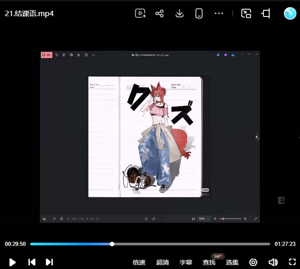The image size is (300, 269).
Task: Click the recorded viewer's zoom slider knob
Action: (223, 219)
